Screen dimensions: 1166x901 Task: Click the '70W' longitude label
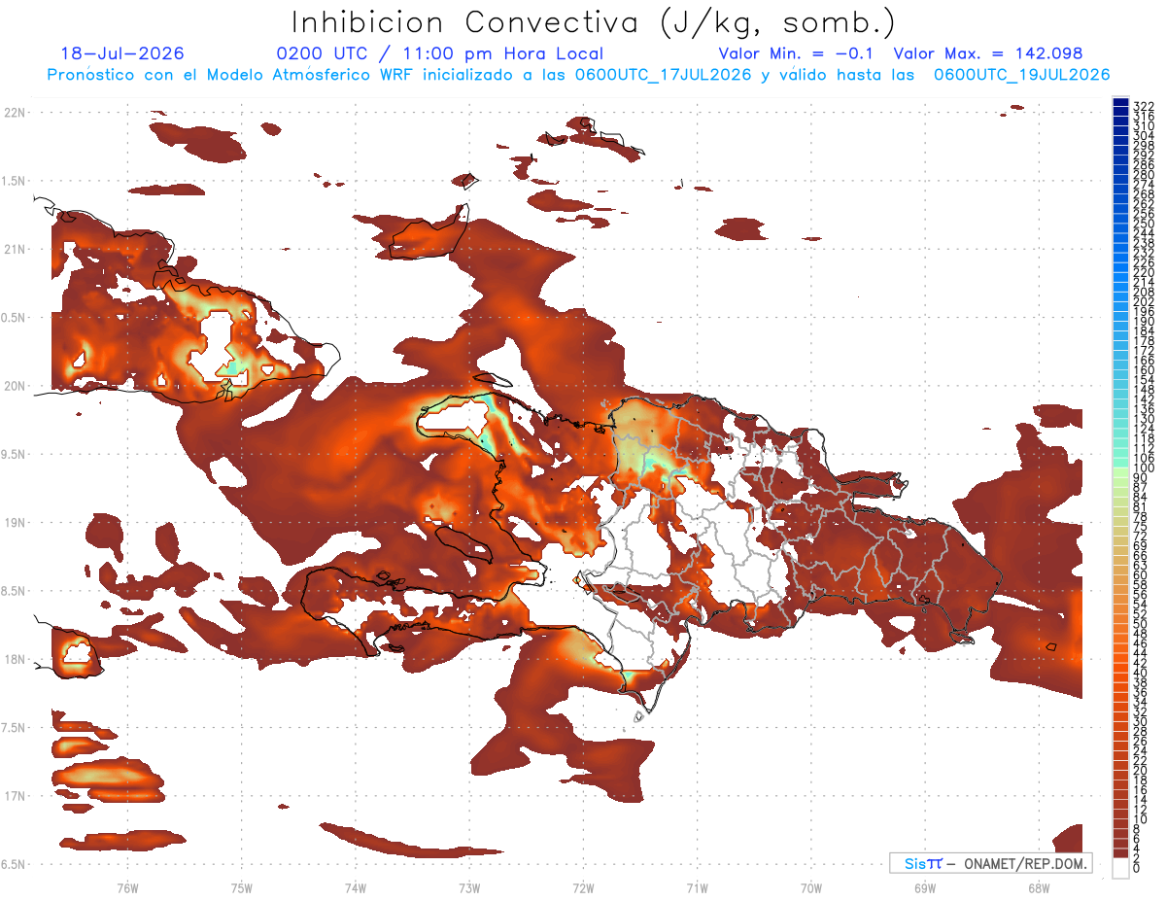click(x=811, y=887)
